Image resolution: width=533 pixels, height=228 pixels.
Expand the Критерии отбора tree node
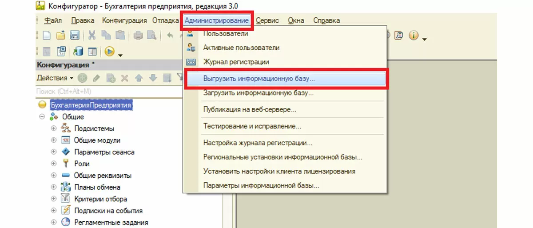click(54, 199)
